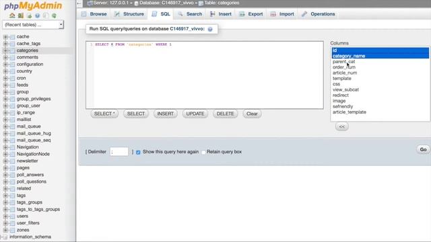Click the table icon beside pages
The image size is (431, 242).
pos(12,168)
